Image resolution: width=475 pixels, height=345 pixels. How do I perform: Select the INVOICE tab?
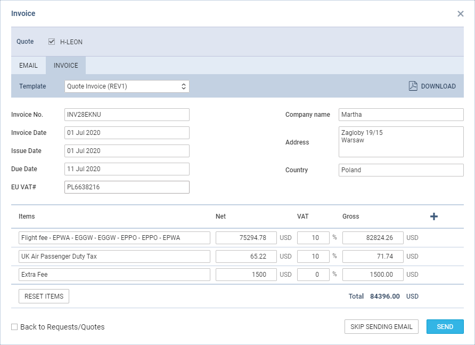pos(65,66)
